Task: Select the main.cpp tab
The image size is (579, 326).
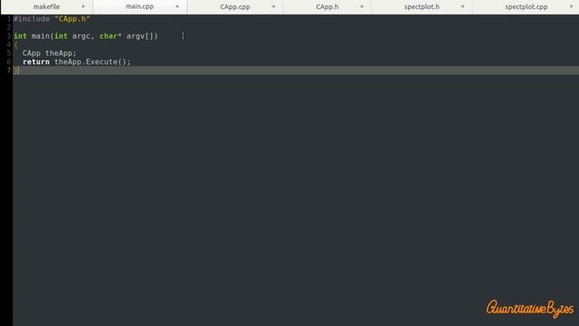Action: pos(139,6)
